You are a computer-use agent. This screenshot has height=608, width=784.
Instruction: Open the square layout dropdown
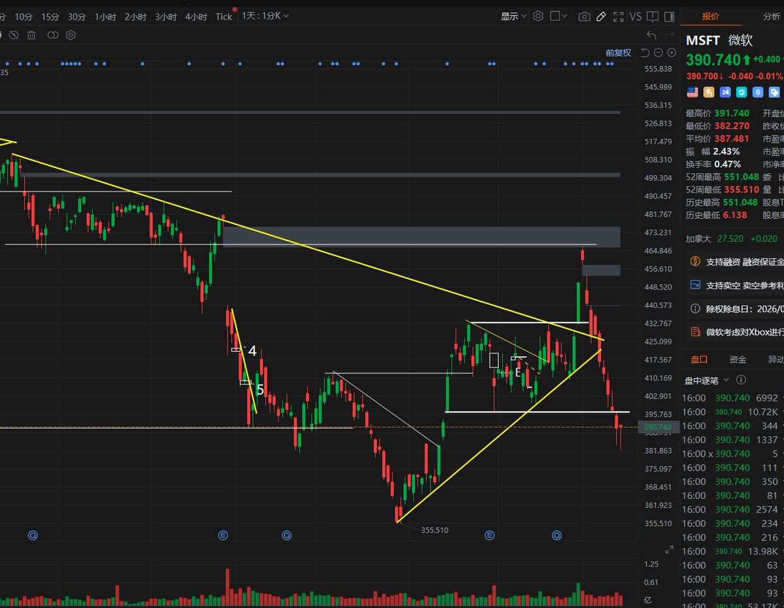(x=559, y=16)
